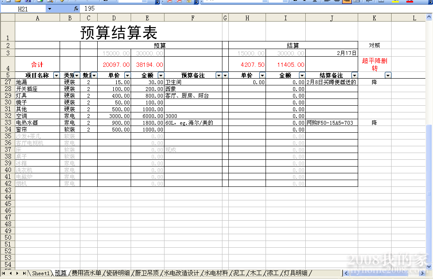Expand the filter dropdown in column K

point(388,75)
